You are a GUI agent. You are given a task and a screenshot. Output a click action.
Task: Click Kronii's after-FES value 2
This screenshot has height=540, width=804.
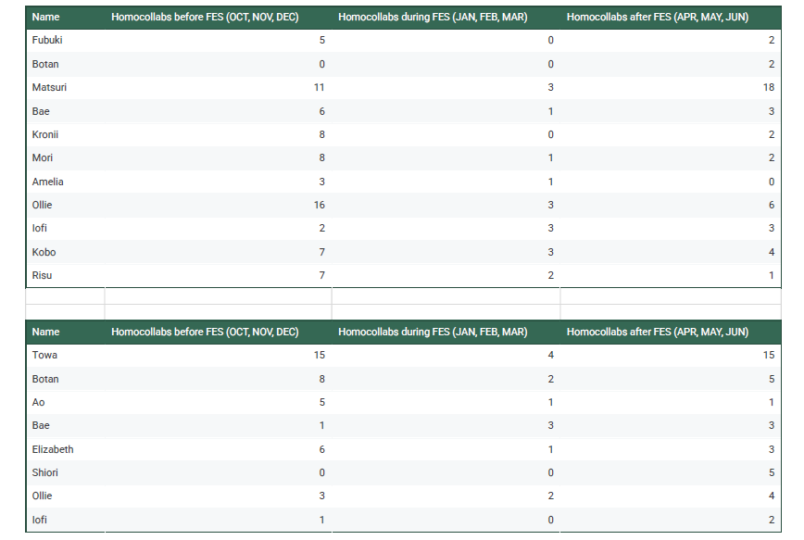point(772,134)
